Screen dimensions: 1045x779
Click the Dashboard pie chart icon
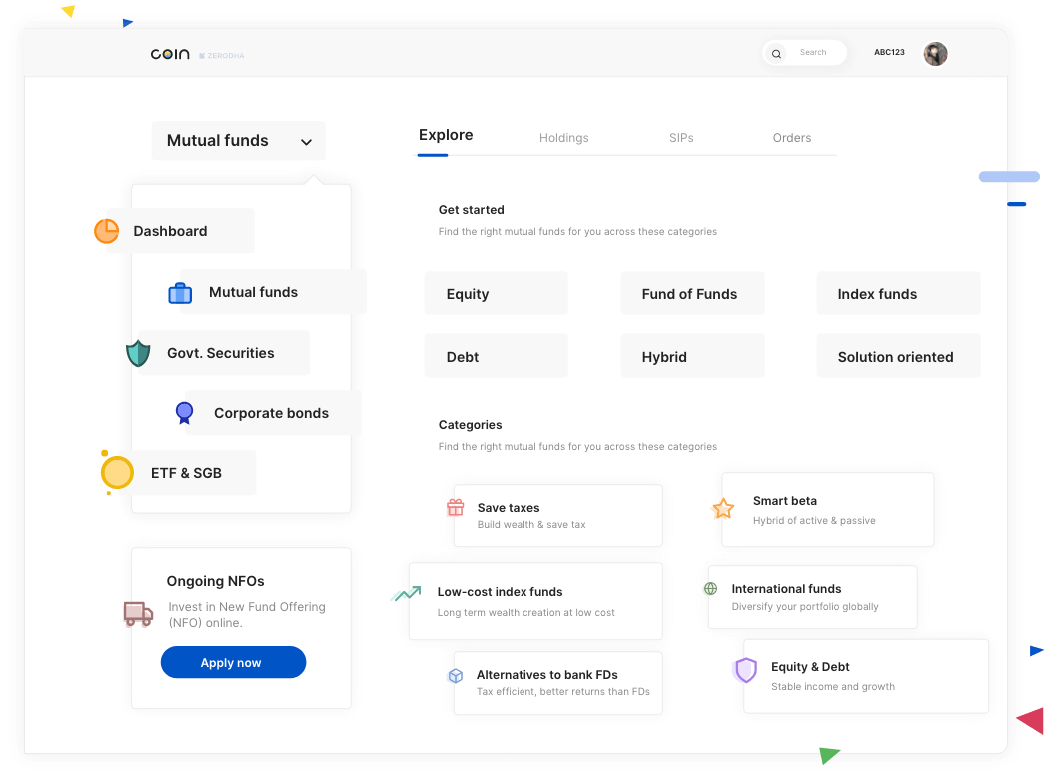[x=107, y=231]
